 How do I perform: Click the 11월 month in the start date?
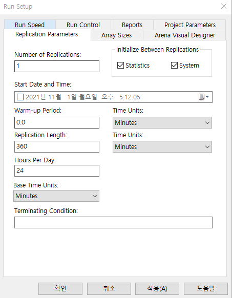pos(55,97)
